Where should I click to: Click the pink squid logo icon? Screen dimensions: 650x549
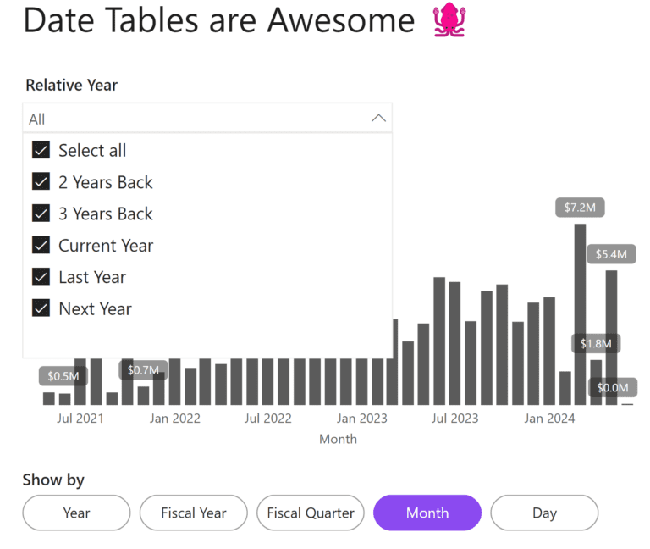coord(450,21)
